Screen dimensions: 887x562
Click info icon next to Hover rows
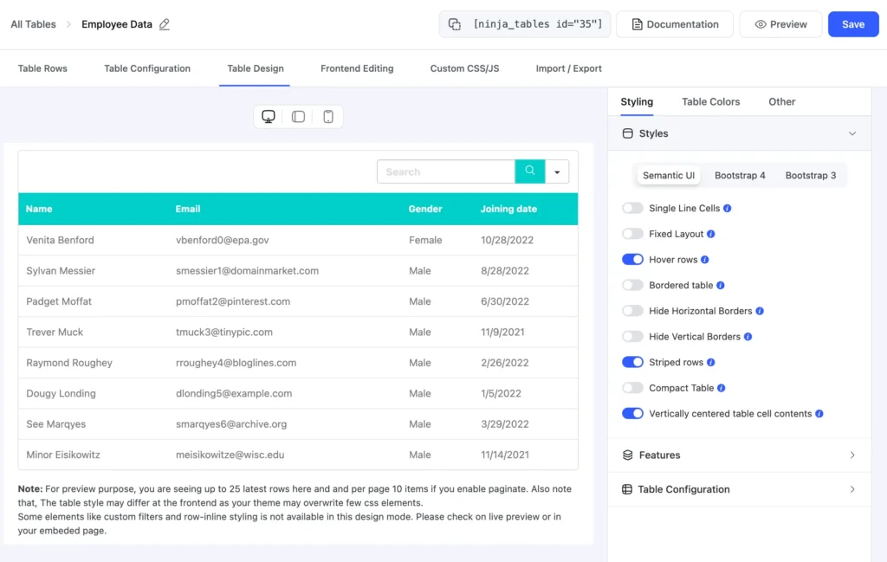point(705,260)
